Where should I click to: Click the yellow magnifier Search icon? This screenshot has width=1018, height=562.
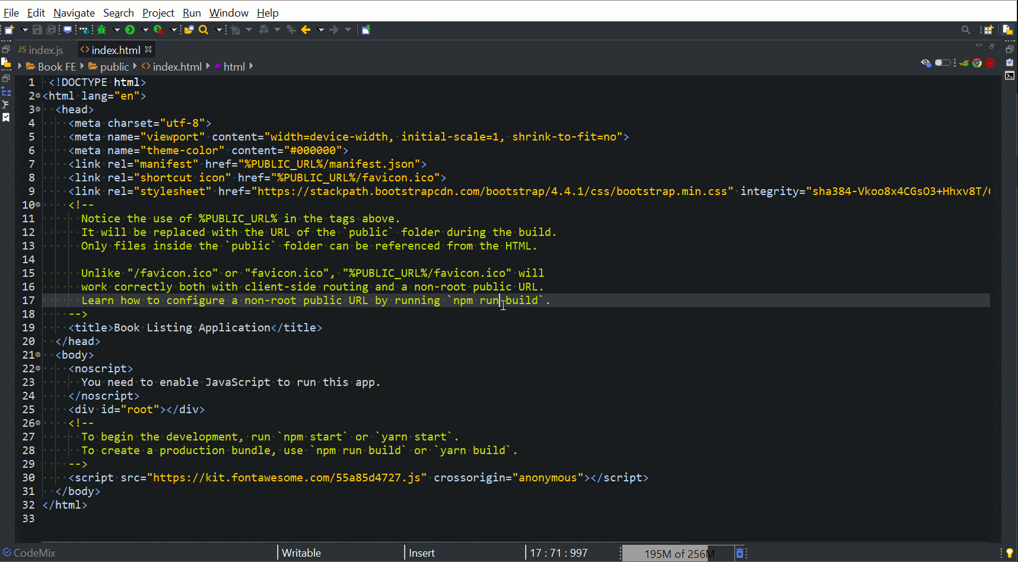pyautogui.click(x=203, y=30)
